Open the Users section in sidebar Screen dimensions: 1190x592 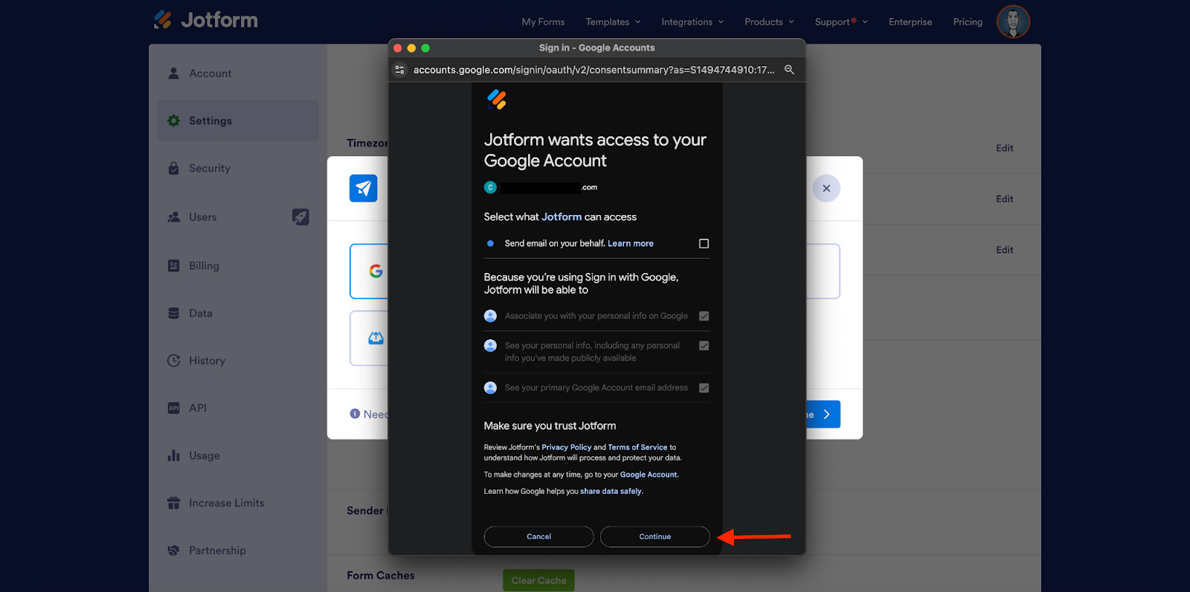click(x=238, y=217)
